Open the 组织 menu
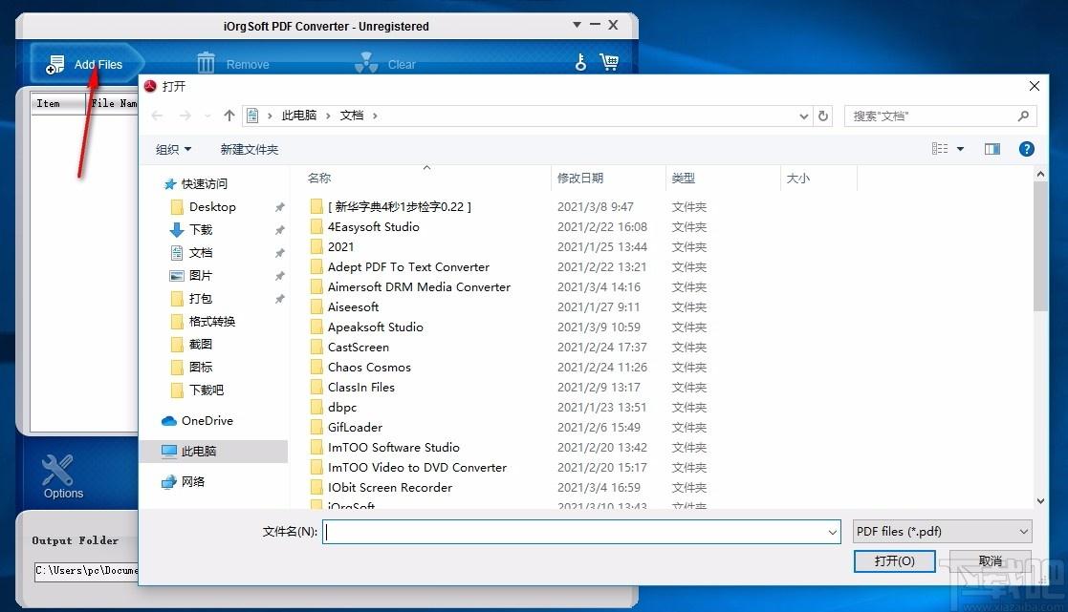Viewport: 1068px width, 612px height. coord(173,149)
